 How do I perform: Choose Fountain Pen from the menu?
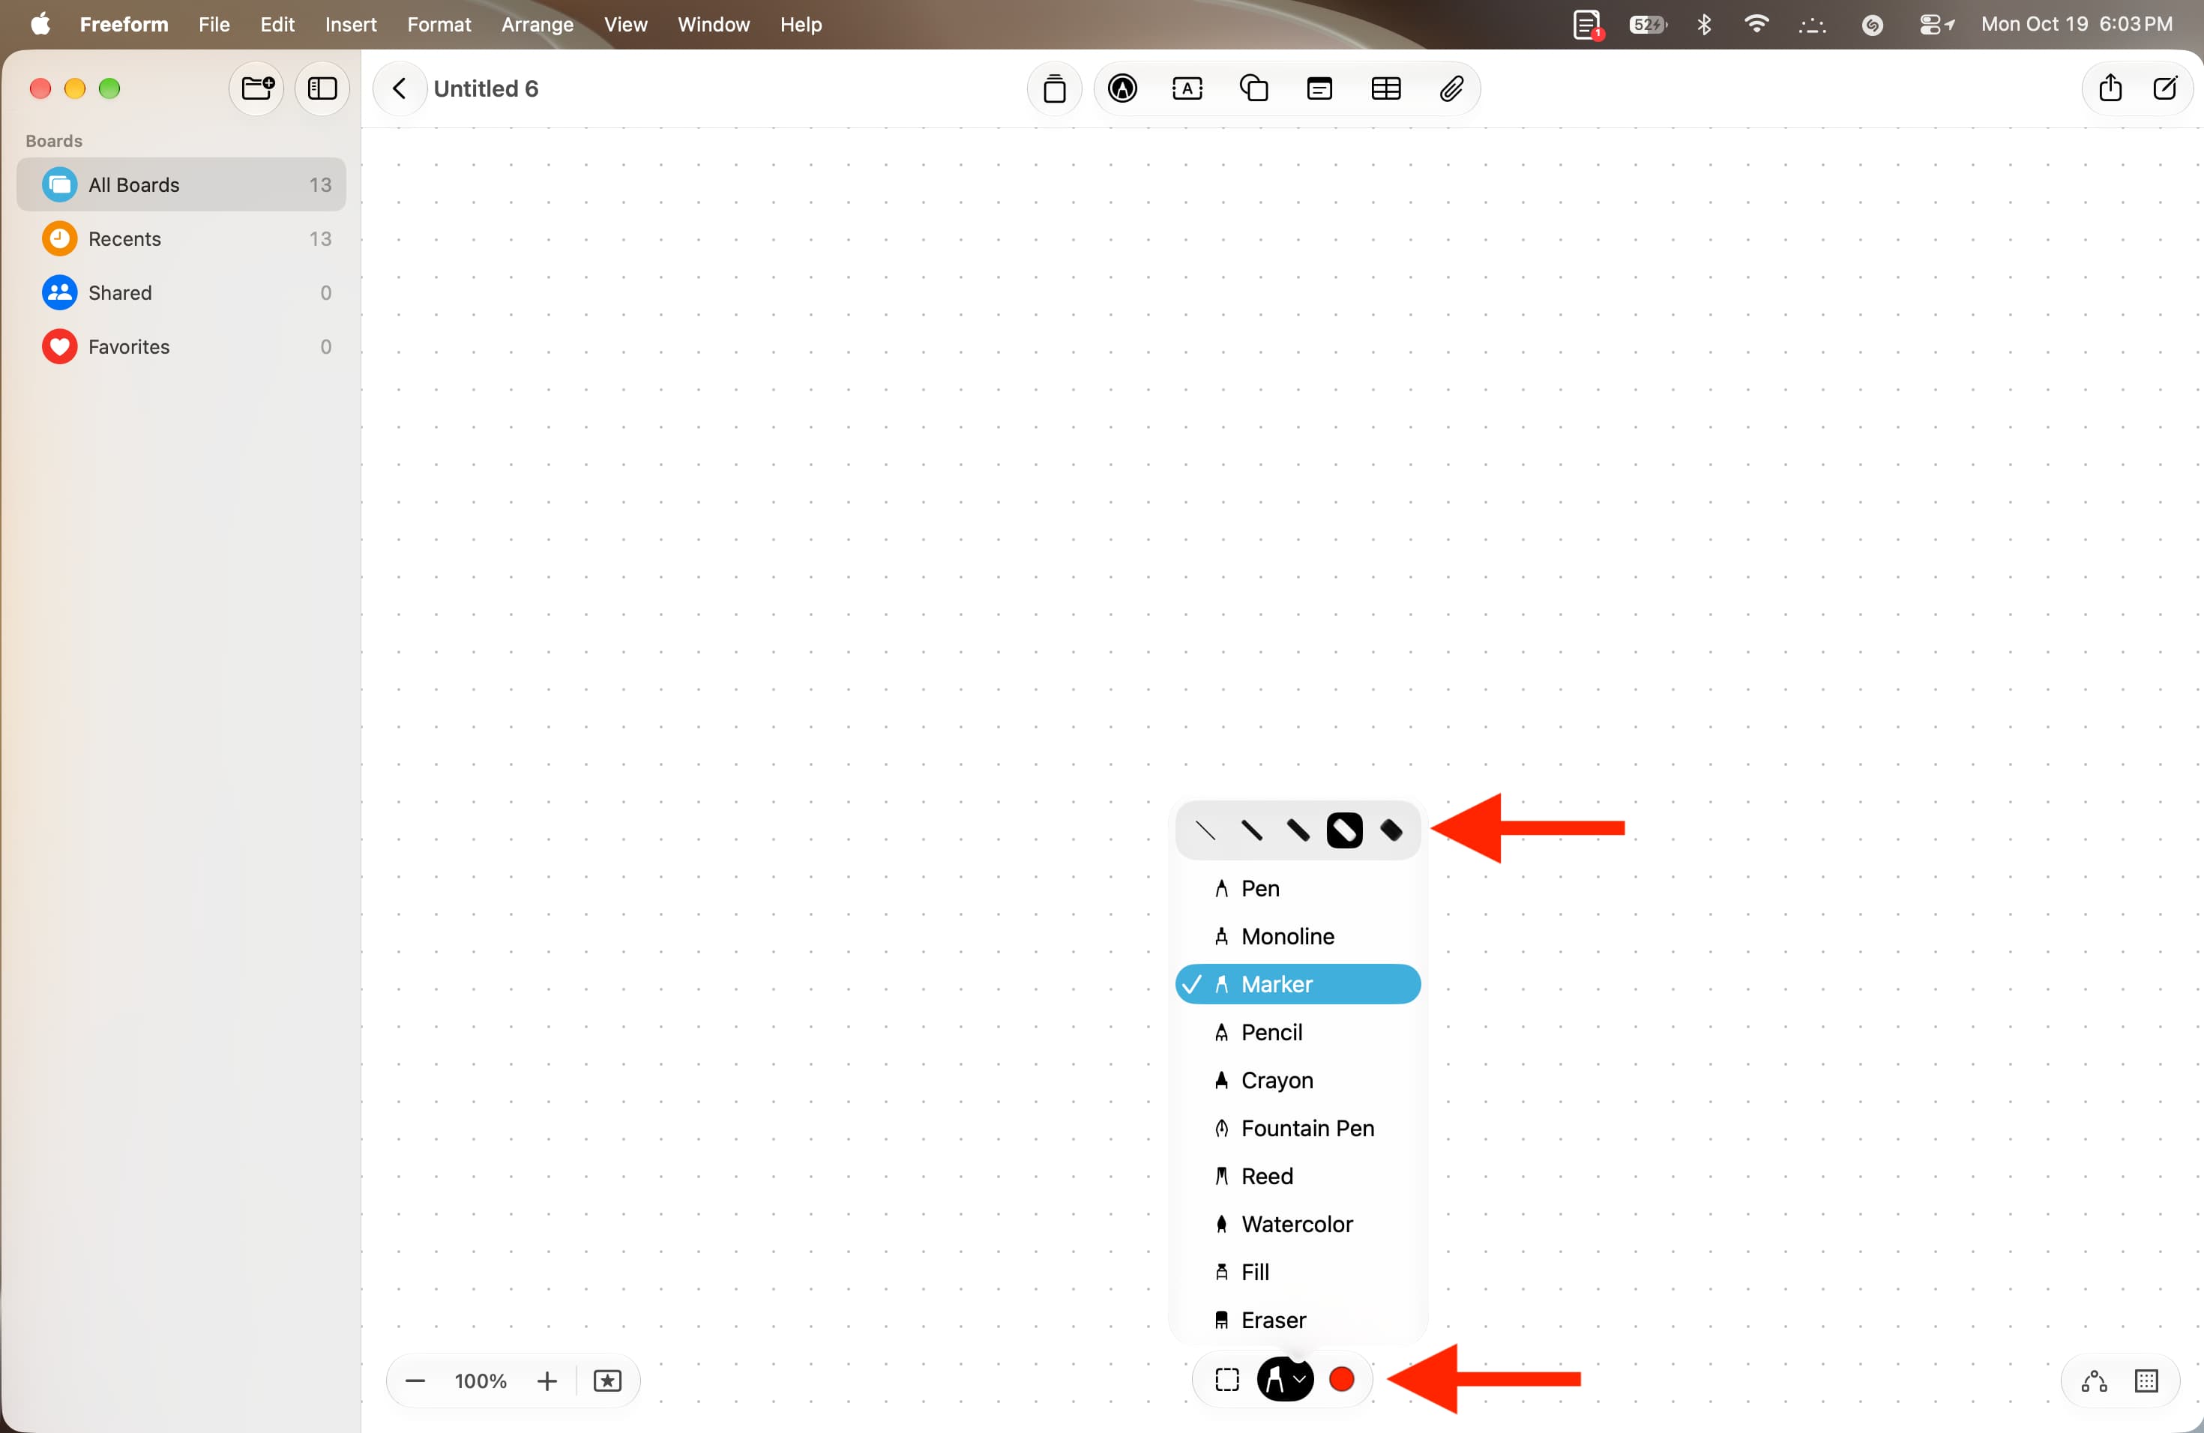1298,1129
